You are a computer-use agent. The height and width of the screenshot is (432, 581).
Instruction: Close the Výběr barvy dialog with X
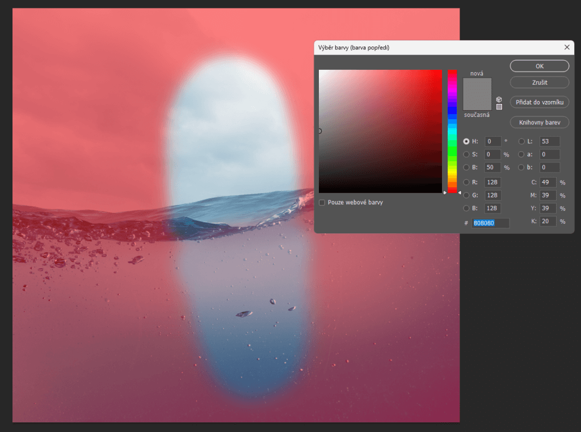point(567,48)
